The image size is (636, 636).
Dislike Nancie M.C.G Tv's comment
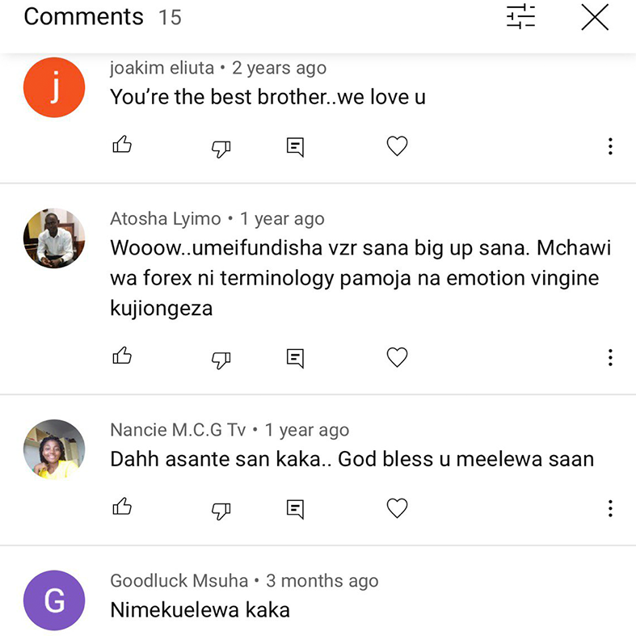click(221, 509)
